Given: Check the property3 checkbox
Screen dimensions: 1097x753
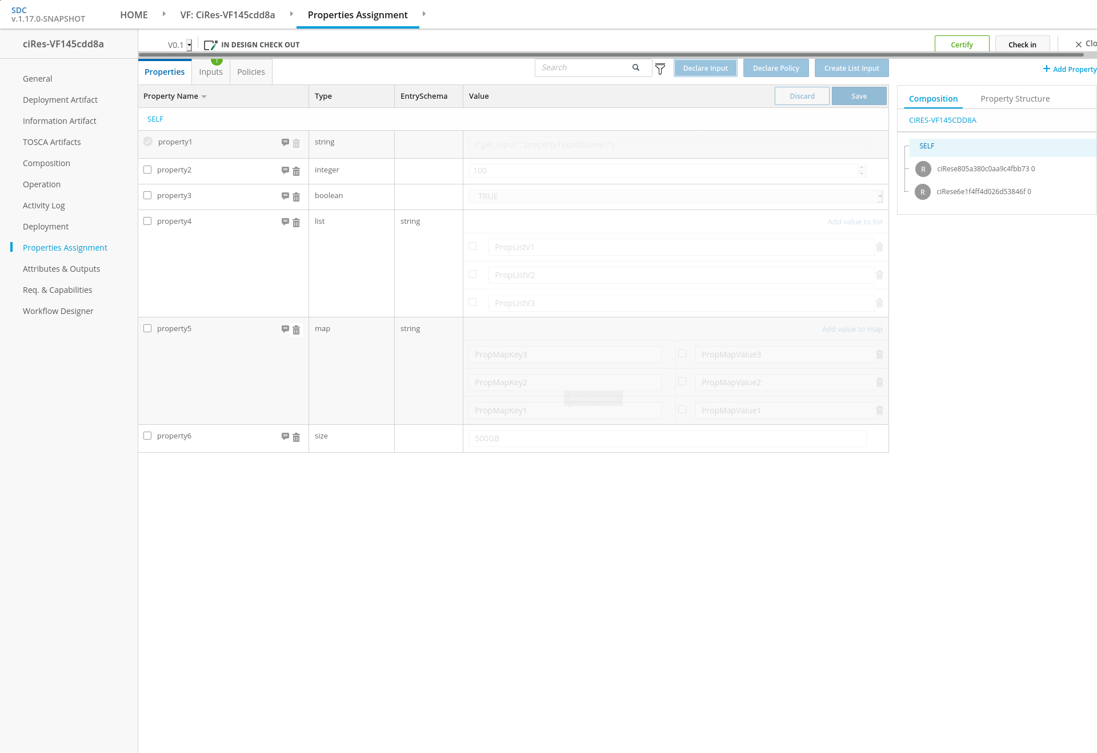Looking at the screenshot, I should tap(147, 195).
